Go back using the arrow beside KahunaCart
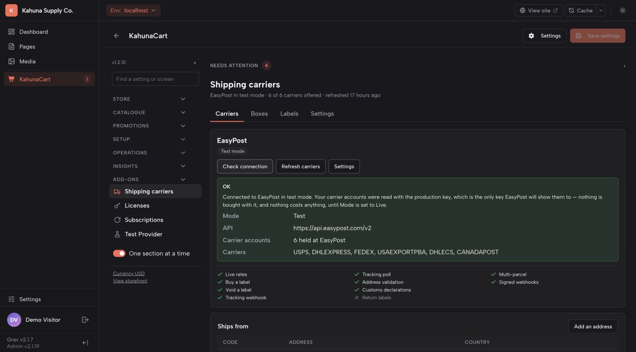Image resolution: width=636 pixels, height=352 pixels. coord(117,36)
